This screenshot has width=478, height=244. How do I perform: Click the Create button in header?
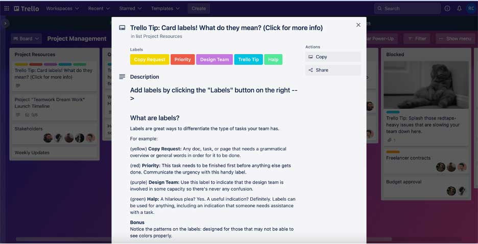click(x=199, y=9)
